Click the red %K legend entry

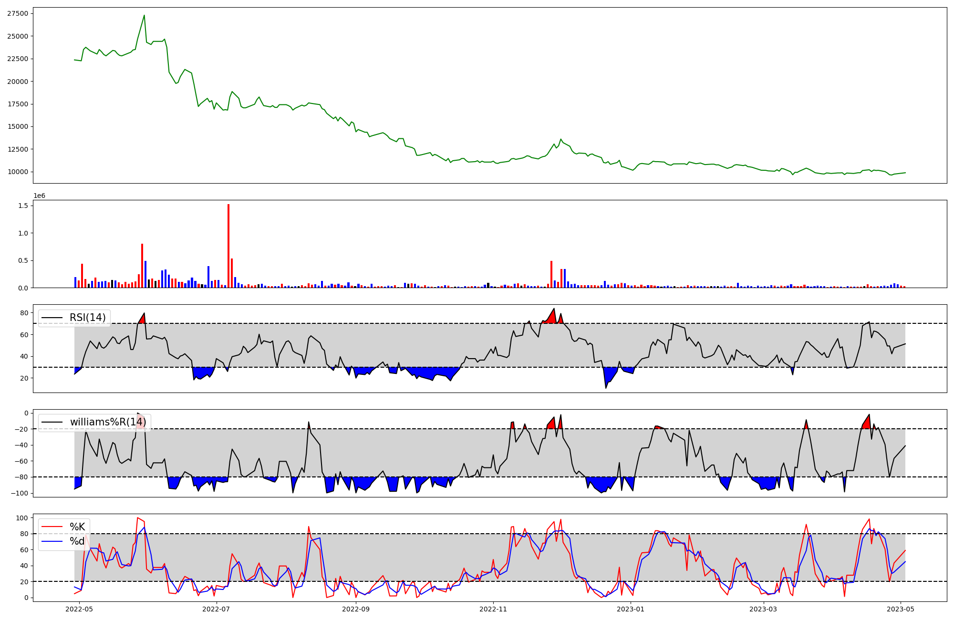coord(77,527)
